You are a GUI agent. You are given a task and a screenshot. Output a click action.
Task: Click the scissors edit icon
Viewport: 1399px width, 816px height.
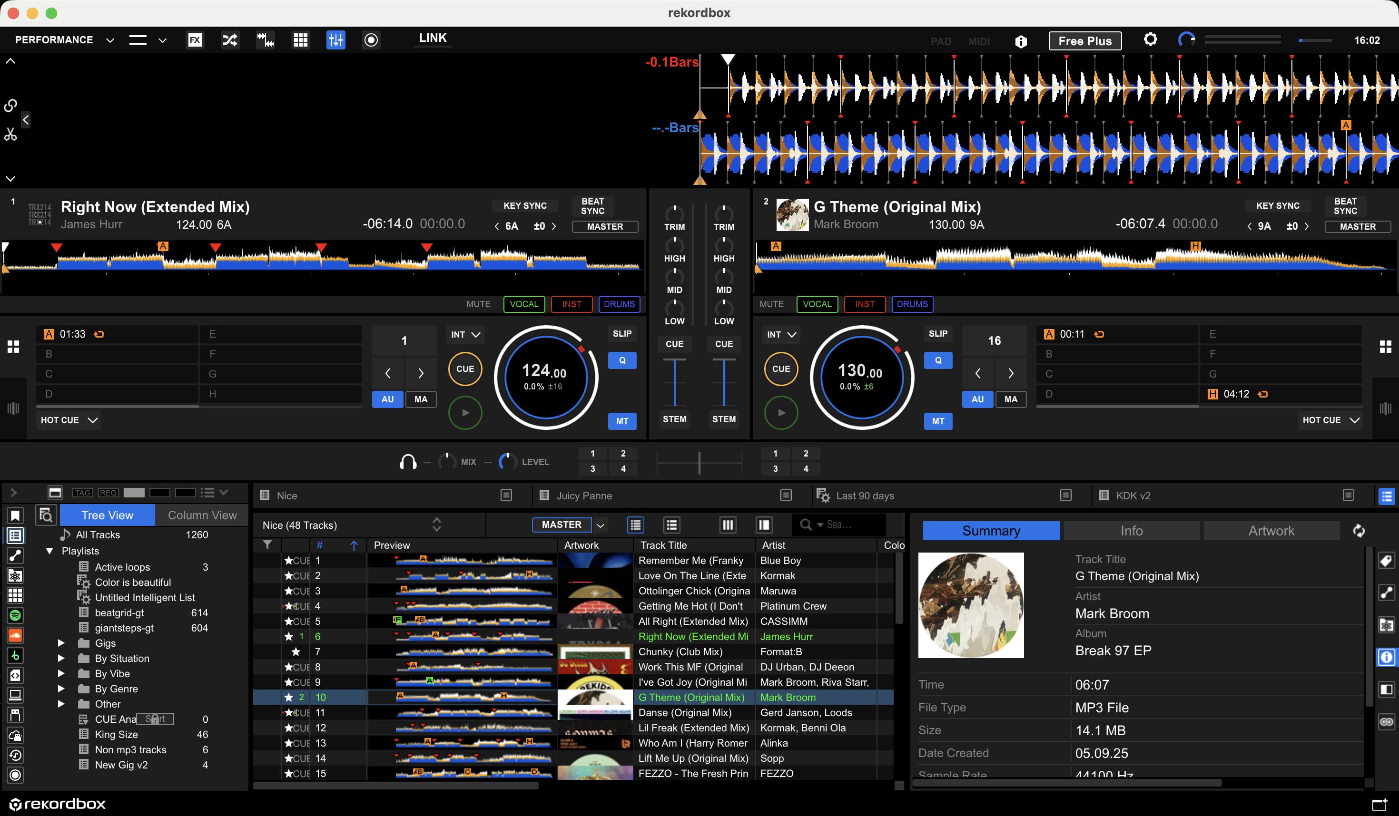[x=10, y=134]
